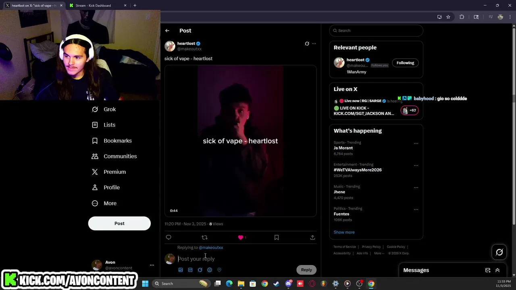Expand the footer More dropdown

(x=379, y=253)
